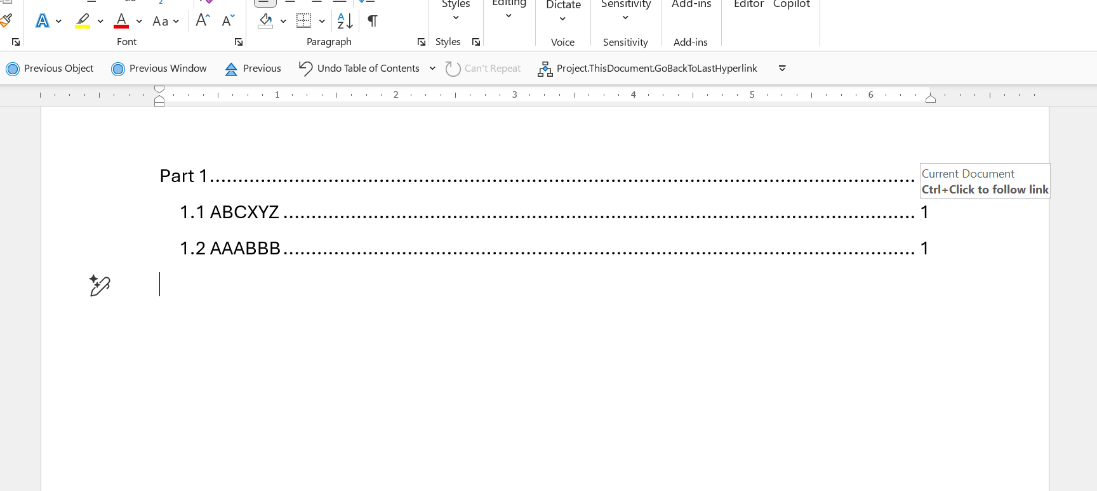Open the Sensitivity menu
The width and height of the screenshot is (1097, 491).
pos(626,11)
